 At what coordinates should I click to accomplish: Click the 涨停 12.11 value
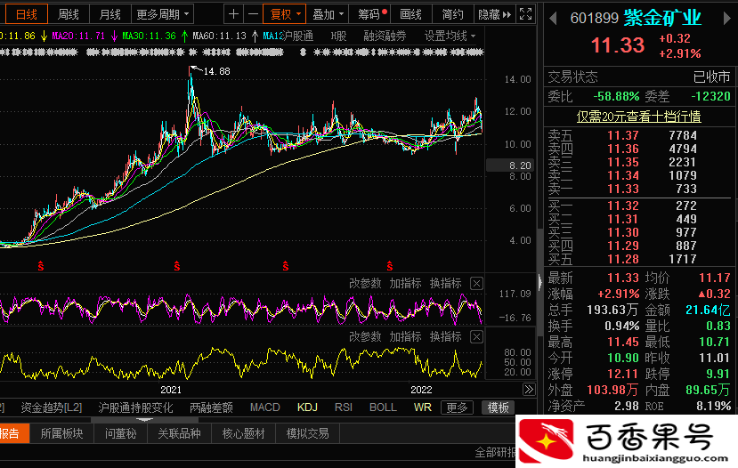pyautogui.click(x=622, y=374)
